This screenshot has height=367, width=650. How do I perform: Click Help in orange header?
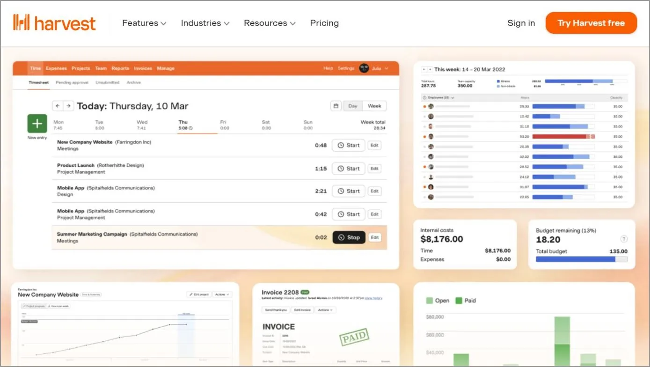328,68
